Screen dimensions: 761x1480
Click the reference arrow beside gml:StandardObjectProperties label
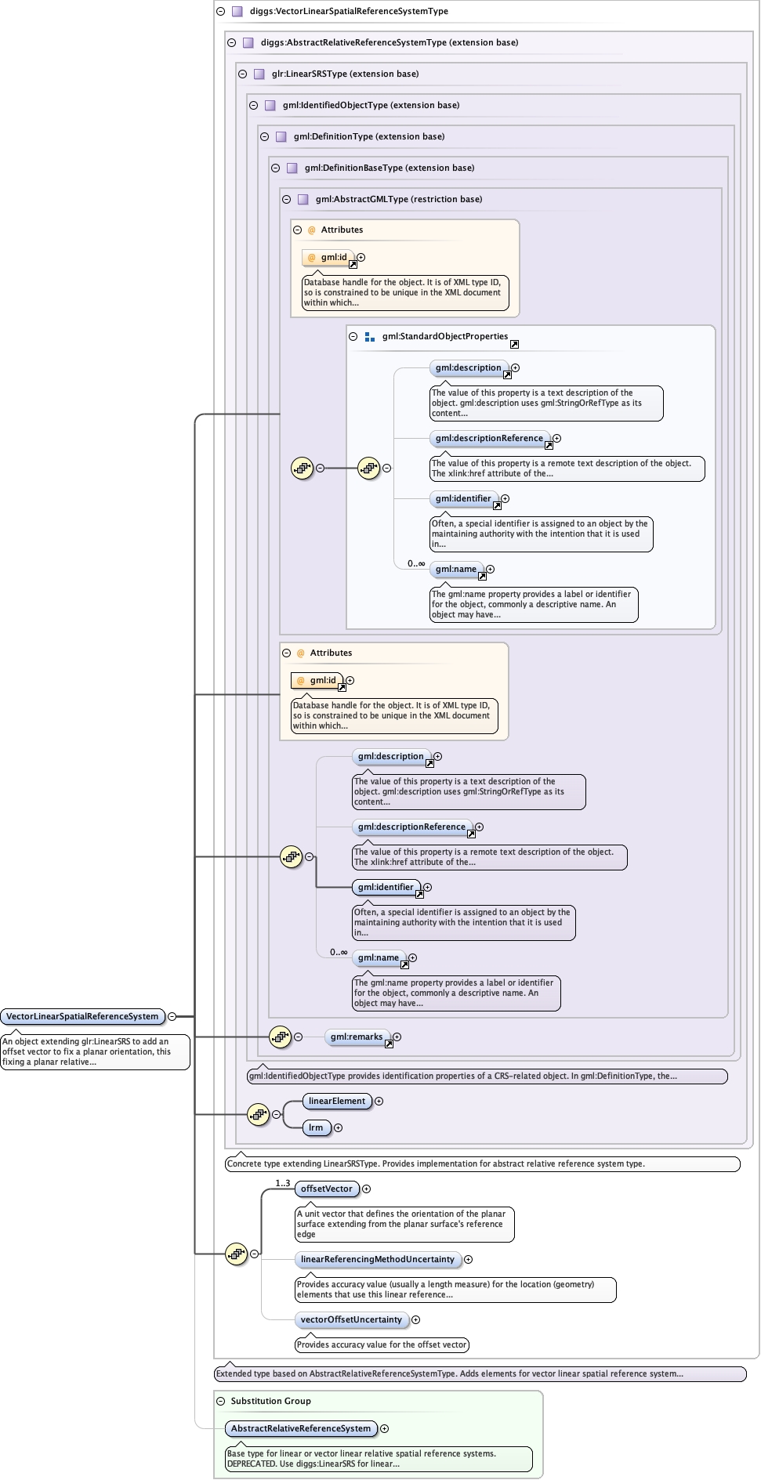coord(514,344)
